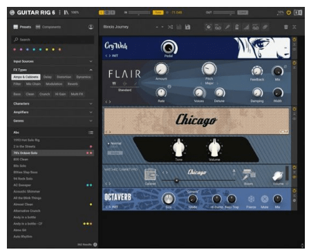This screenshot has width=309, height=252.
Task: Open the first tape deck icon in rack toolbar
Action: 218,27
